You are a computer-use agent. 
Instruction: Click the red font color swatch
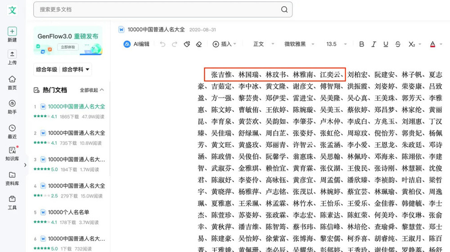point(432,44)
